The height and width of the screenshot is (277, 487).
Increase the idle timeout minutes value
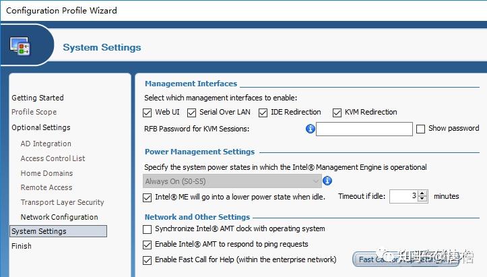tap(422, 193)
